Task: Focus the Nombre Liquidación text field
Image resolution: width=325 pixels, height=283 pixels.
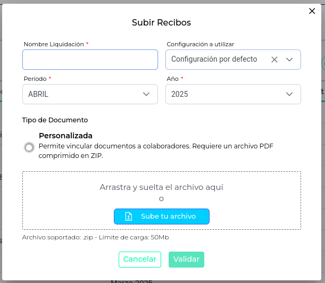Action: coord(90,60)
